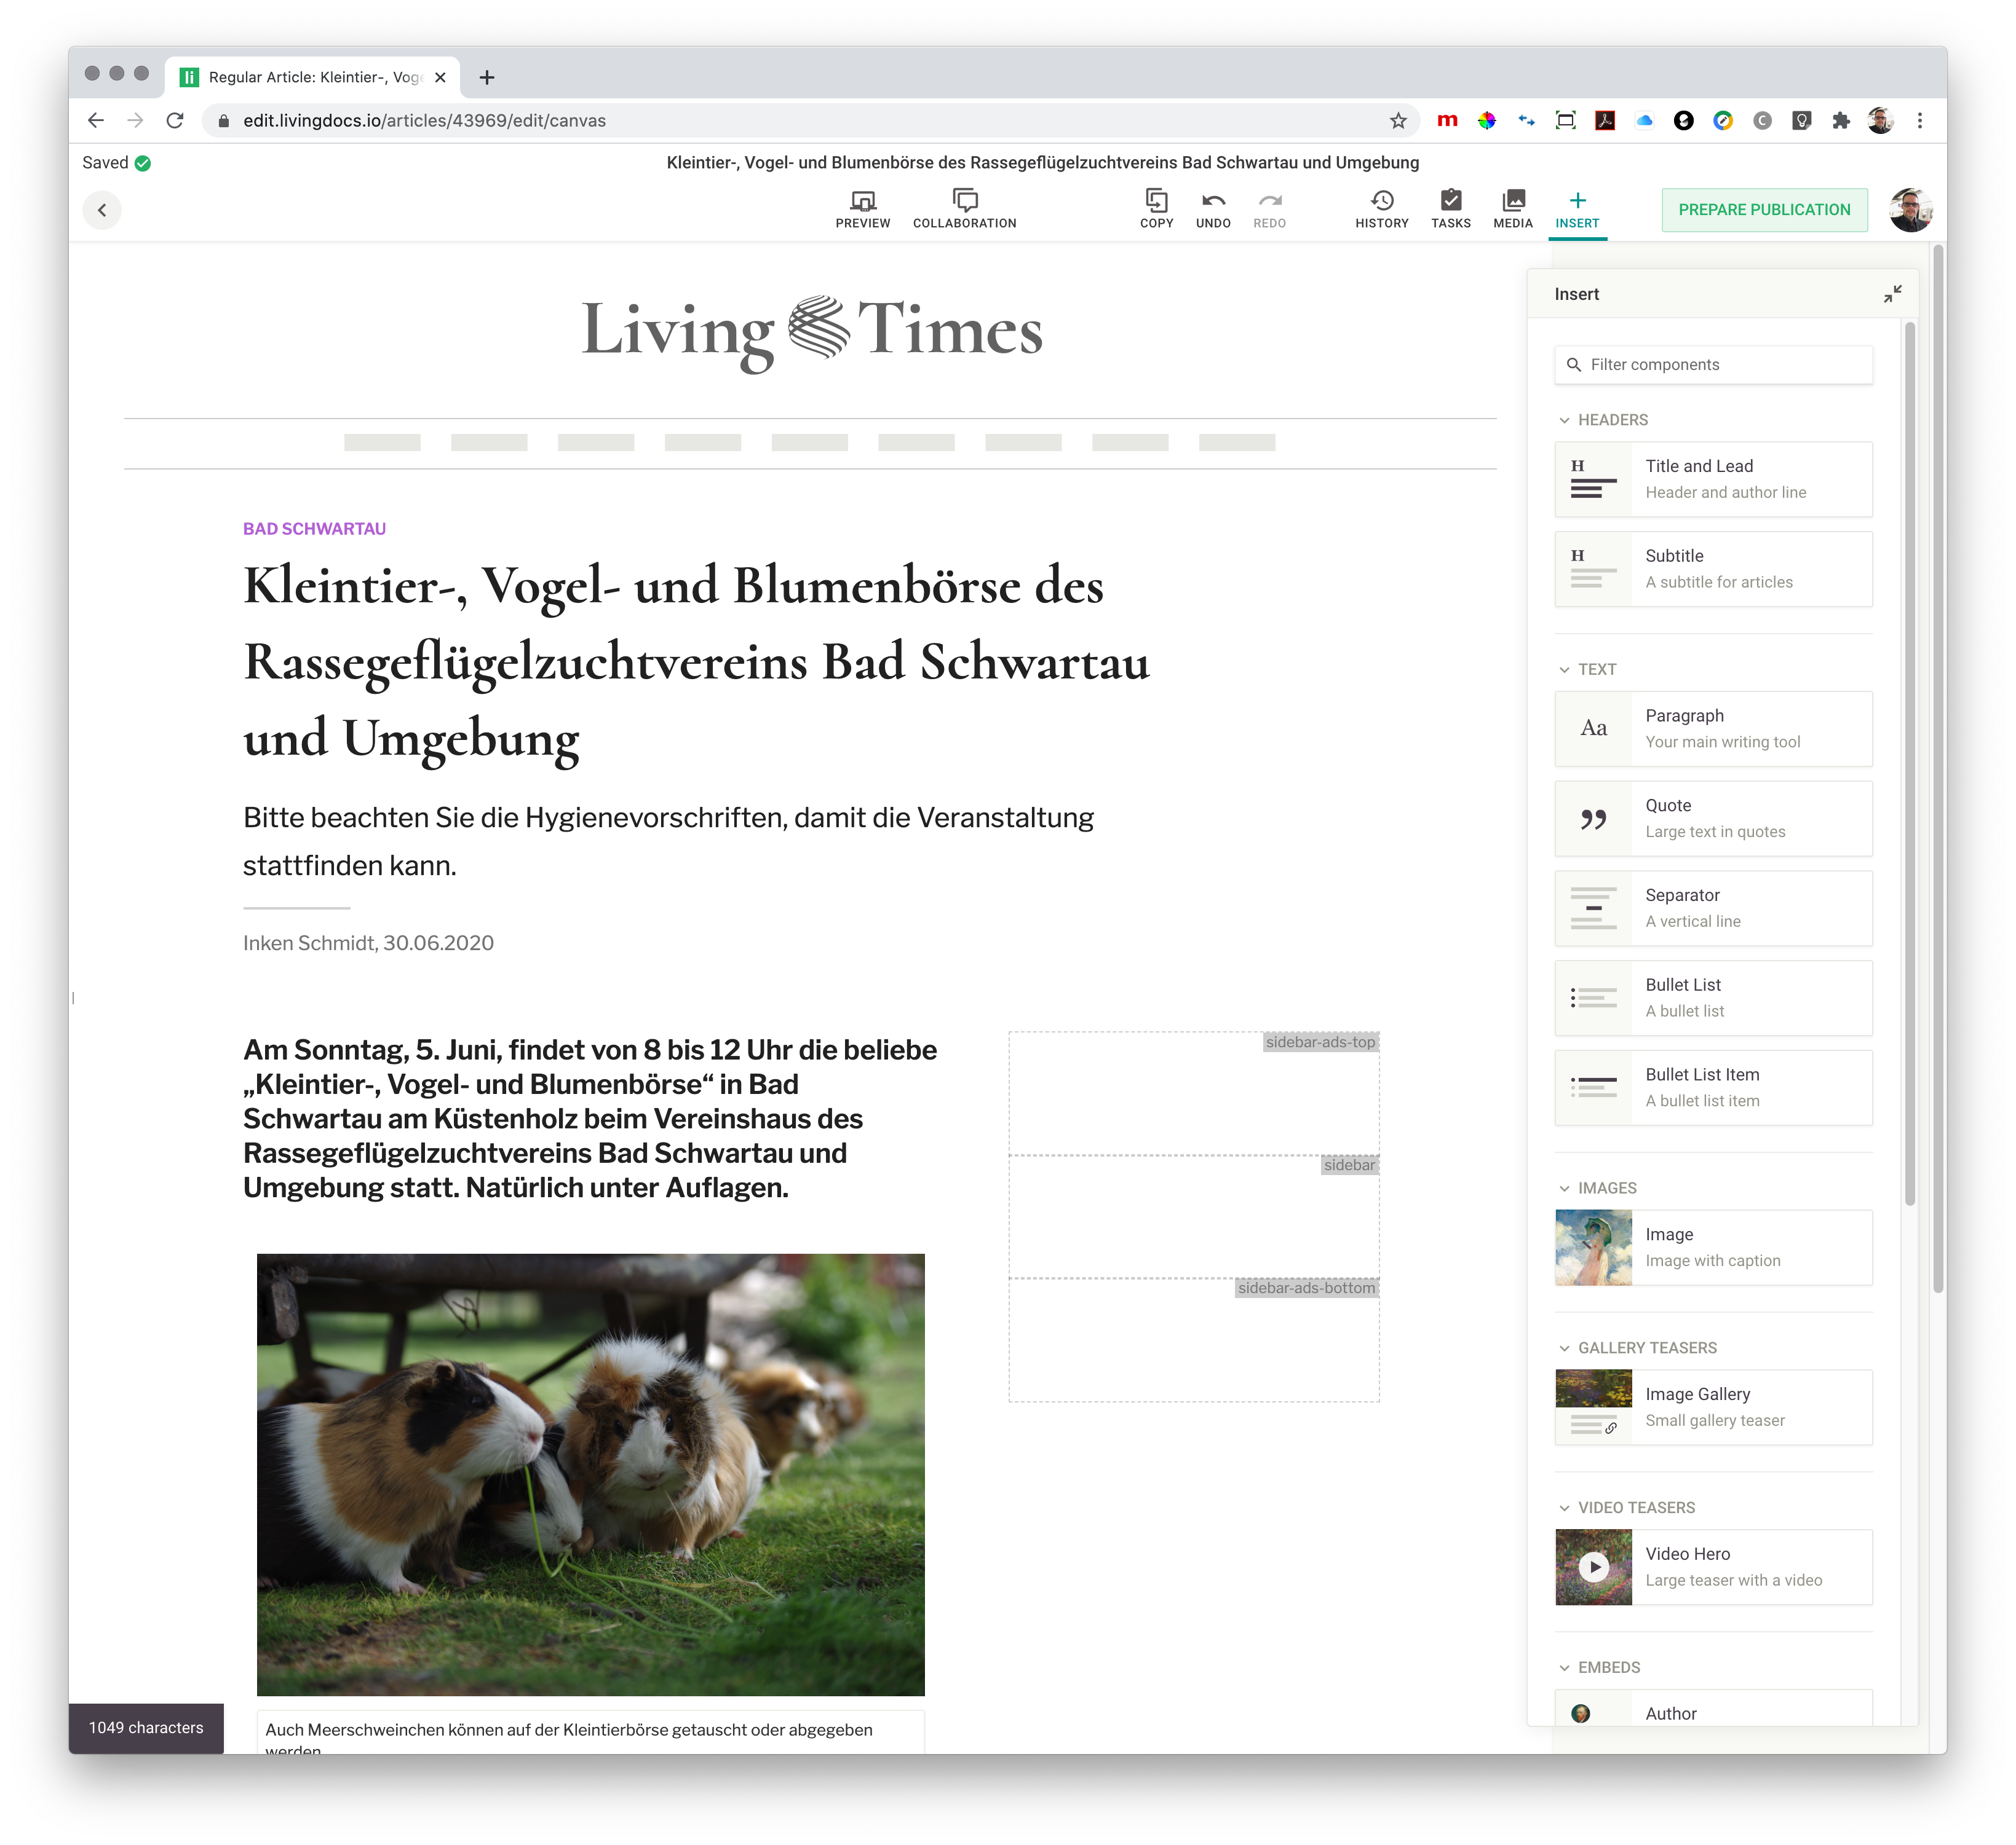Screen dimensions: 2016x1845
Task: Click the author line Inken Schmidt
Action: (368, 943)
